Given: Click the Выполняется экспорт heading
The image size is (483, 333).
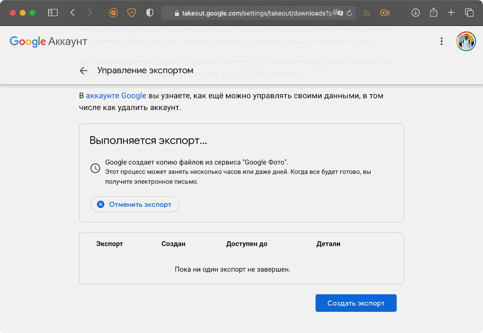Looking at the screenshot, I should click(x=148, y=140).
